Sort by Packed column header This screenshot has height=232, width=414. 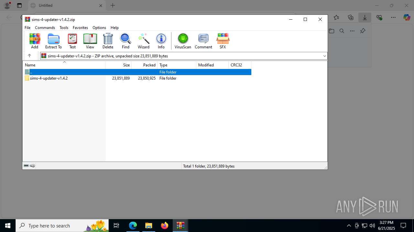145,65
